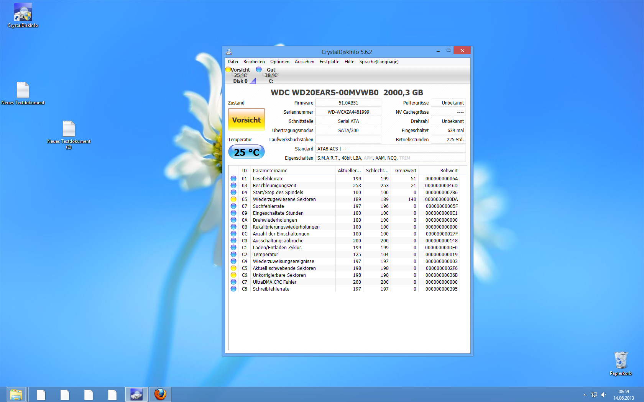Viewport: 644px width, 402px height.
Task: Select the Neues Textdokument (2) desktop file
Action: point(69,134)
